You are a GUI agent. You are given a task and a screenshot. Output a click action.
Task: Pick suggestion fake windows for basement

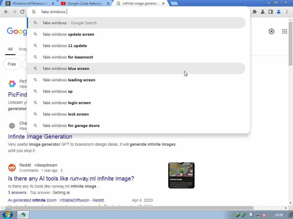click(136, 57)
